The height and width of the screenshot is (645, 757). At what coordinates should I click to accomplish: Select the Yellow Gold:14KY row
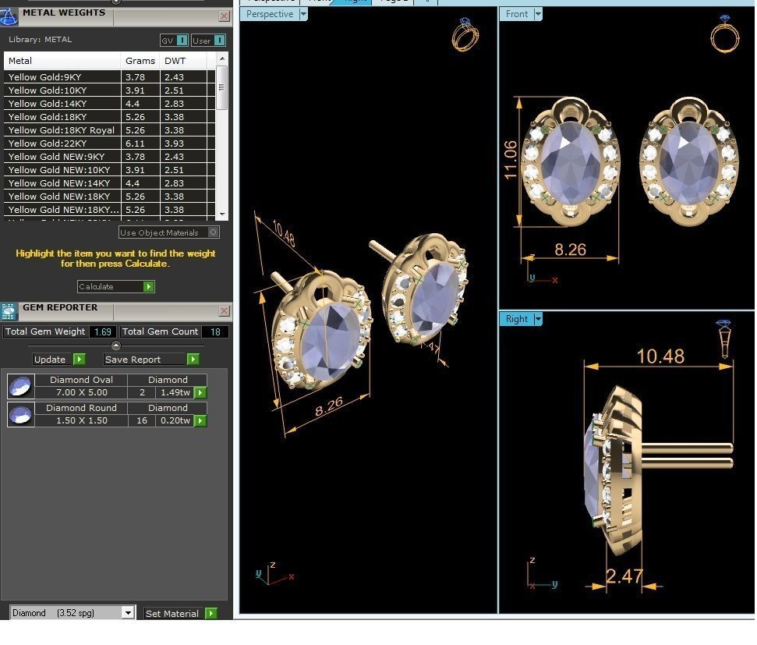110,104
